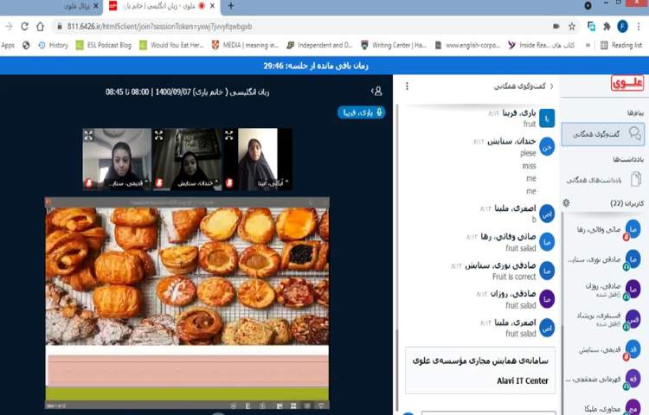The width and height of the screenshot is (649, 415).
Task: Click the کاربران (22) users header
Action: (x=627, y=203)
